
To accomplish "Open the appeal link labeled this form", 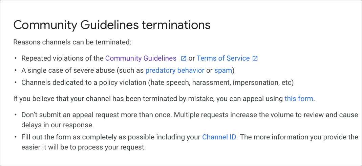I will [299, 99].
